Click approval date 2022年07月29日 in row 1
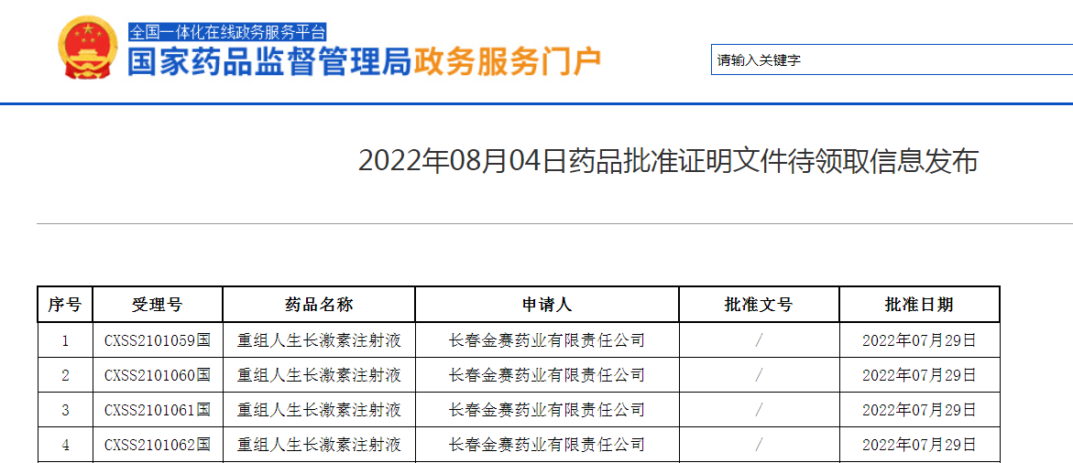 click(x=919, y=340)
